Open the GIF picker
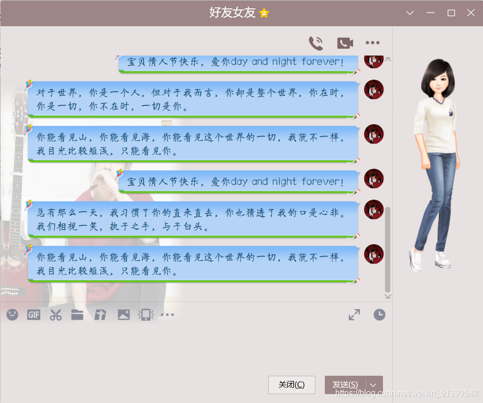 click(34, 314)
